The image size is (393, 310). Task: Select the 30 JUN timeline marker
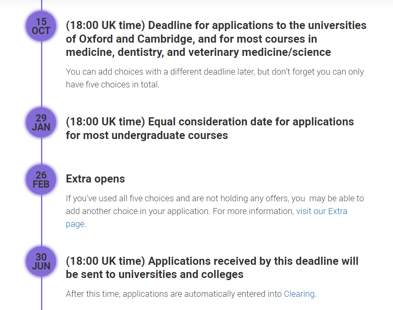click(41, 261)
